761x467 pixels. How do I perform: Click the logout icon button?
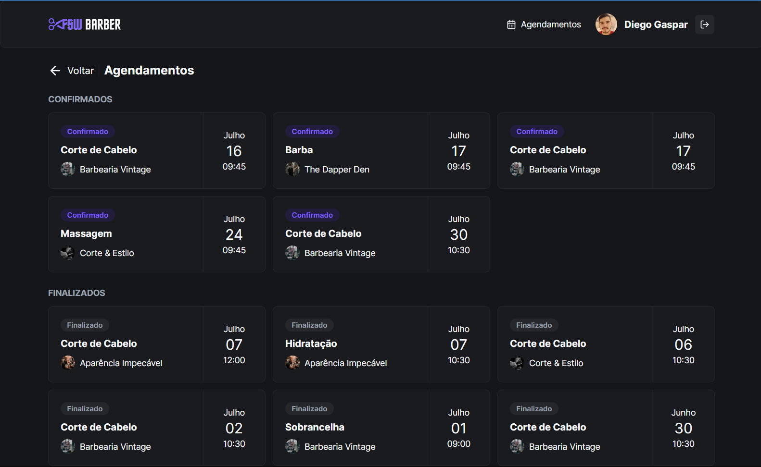[704, 25]
